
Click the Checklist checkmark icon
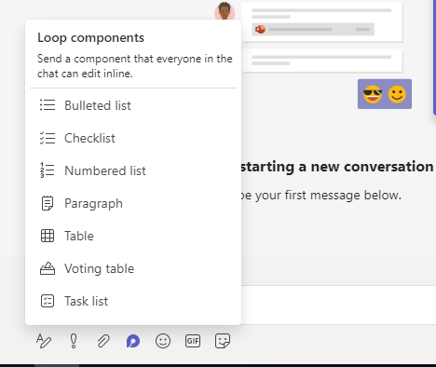[x=48, y=138]
